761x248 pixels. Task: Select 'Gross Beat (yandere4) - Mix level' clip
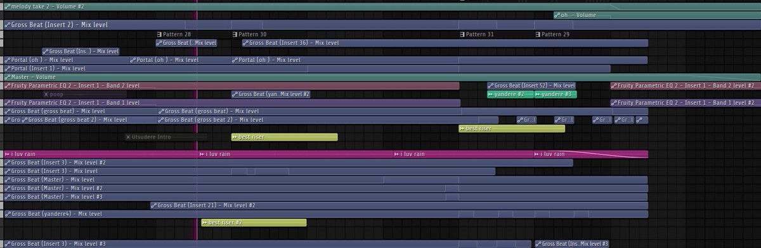(325, 214)
